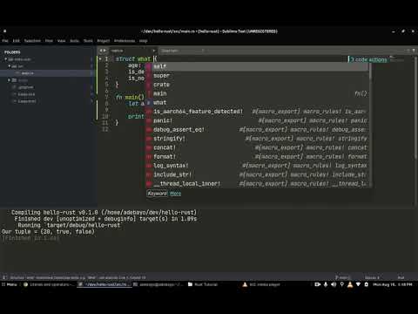Open the window menu icon in title bar
This screenshot has width=418, height=314.
[4, 31]
